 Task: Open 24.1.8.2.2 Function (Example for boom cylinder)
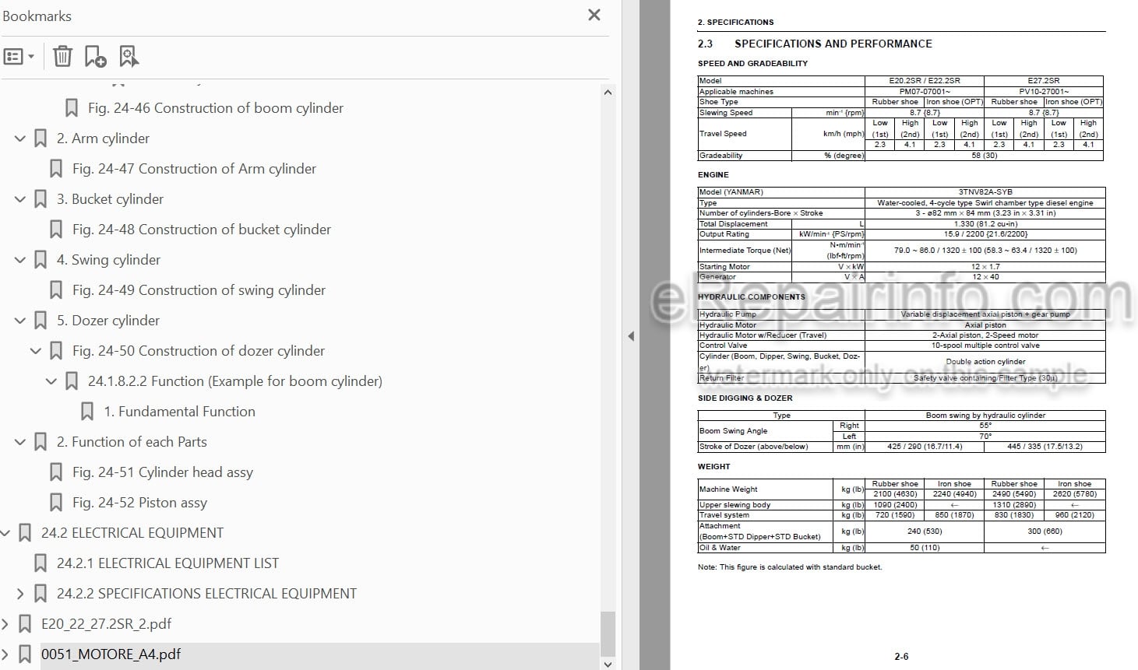235,381
